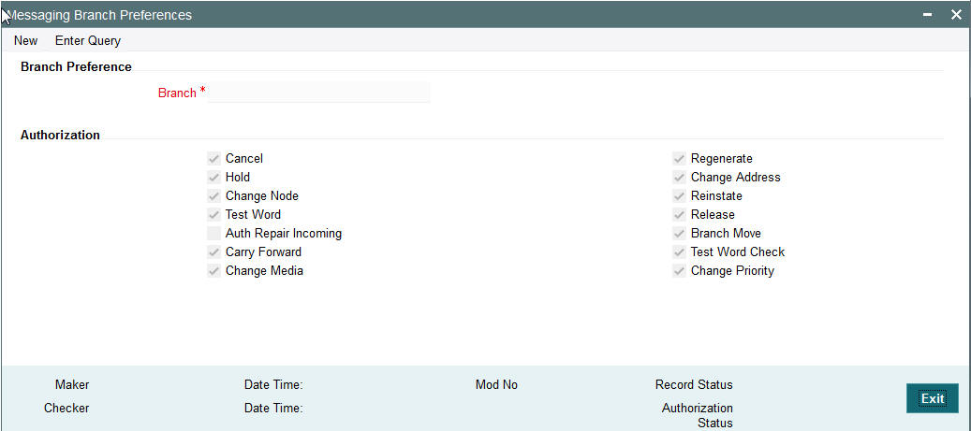Click the Branch Preference section heading
Viewport: 971px width, 431px height.
point(76,66)
